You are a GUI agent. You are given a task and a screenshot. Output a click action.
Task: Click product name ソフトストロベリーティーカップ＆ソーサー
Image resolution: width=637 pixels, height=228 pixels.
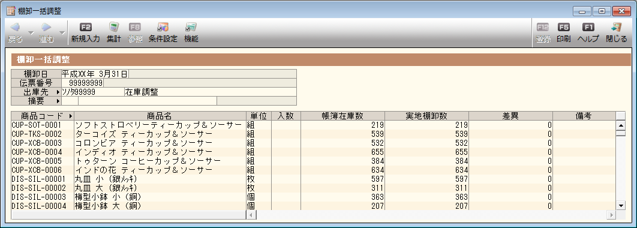(159, 125)
